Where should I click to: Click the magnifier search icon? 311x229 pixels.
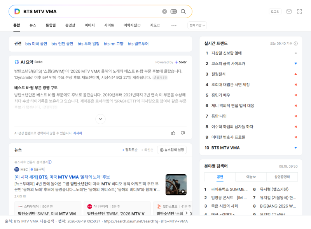[x=183, y=12]
